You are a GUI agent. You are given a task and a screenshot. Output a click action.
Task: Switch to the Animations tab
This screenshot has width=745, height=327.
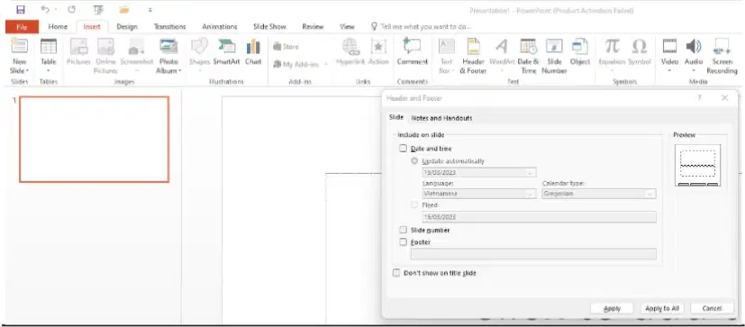point(220,27)
